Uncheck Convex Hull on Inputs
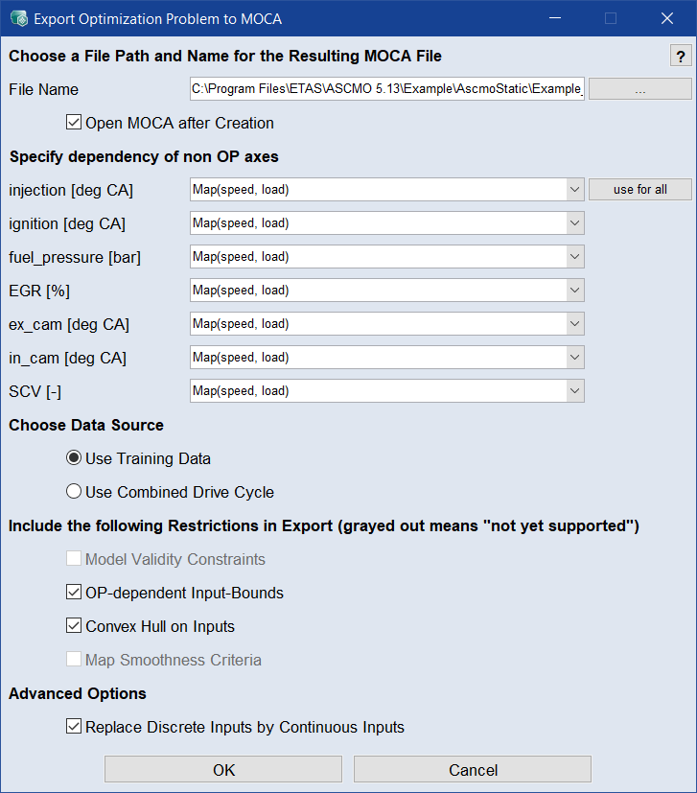 pyautogui.click(x=74, y=626)
